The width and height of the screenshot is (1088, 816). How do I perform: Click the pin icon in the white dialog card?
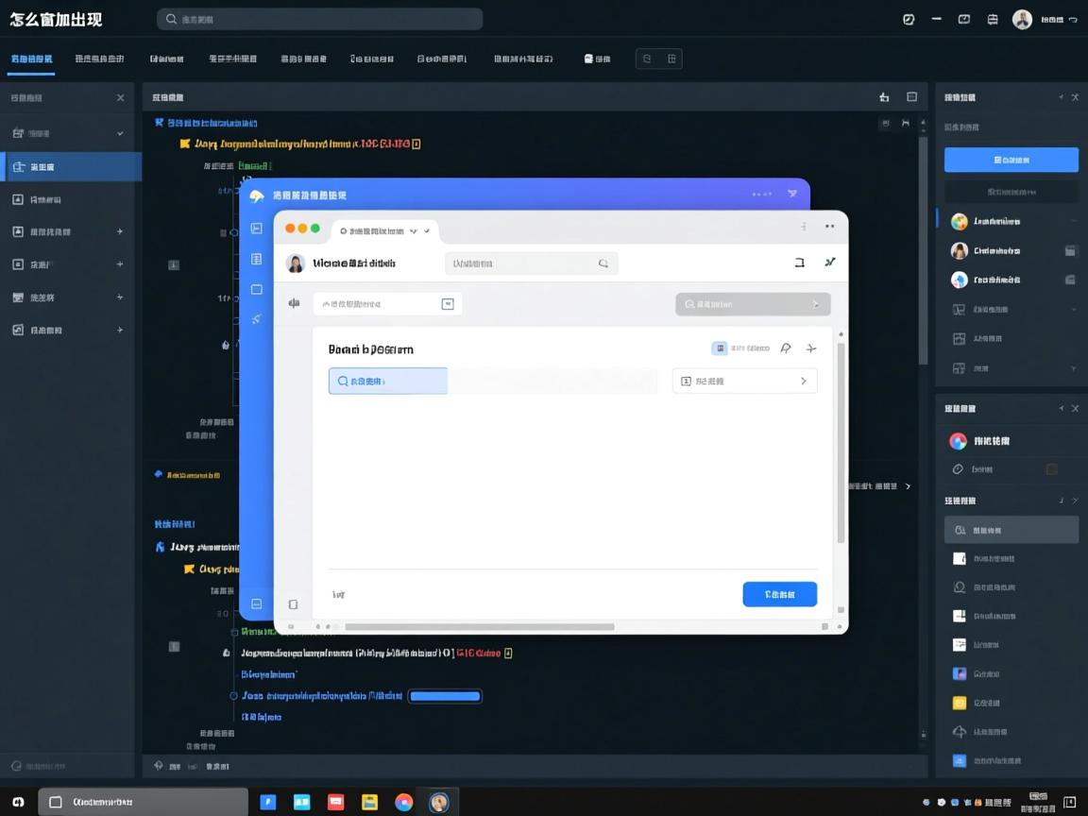(x=785, y=348)
